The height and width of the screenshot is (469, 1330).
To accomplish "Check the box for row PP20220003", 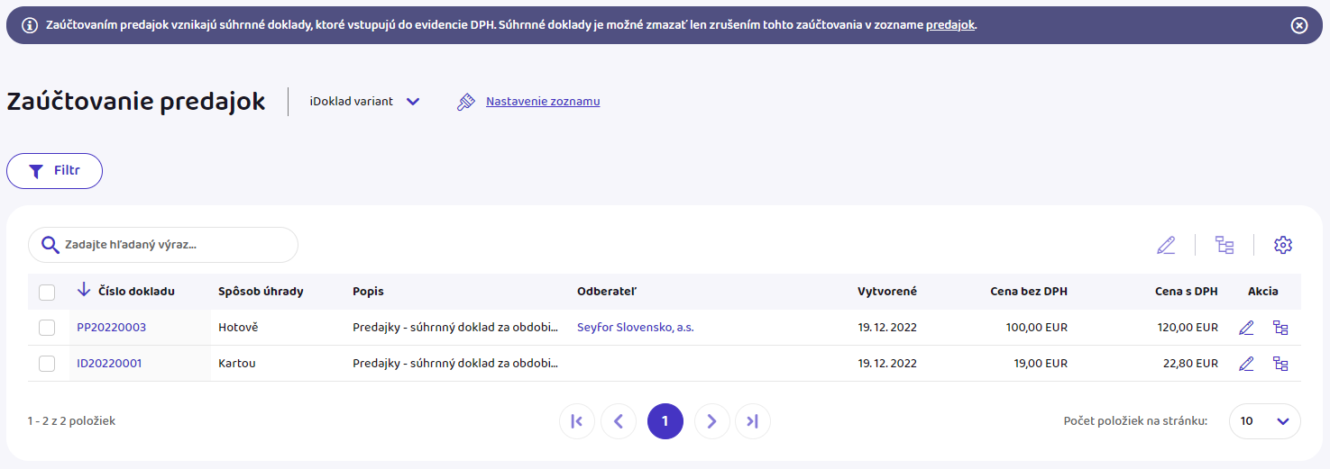I will click(47, 328).
